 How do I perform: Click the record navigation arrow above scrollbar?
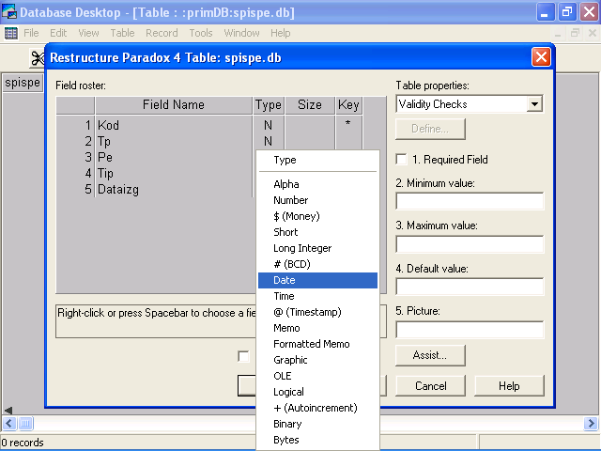click(8, 411)
